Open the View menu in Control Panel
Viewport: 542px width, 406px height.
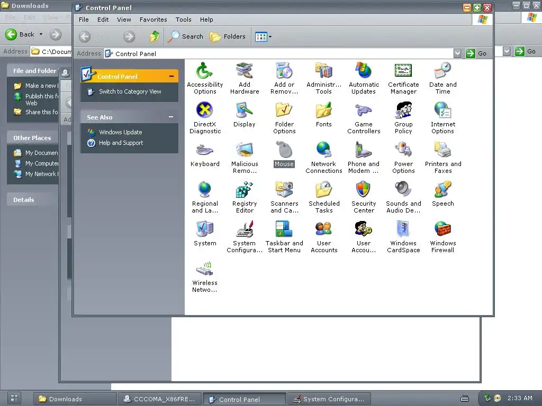(x=124, y=20)
